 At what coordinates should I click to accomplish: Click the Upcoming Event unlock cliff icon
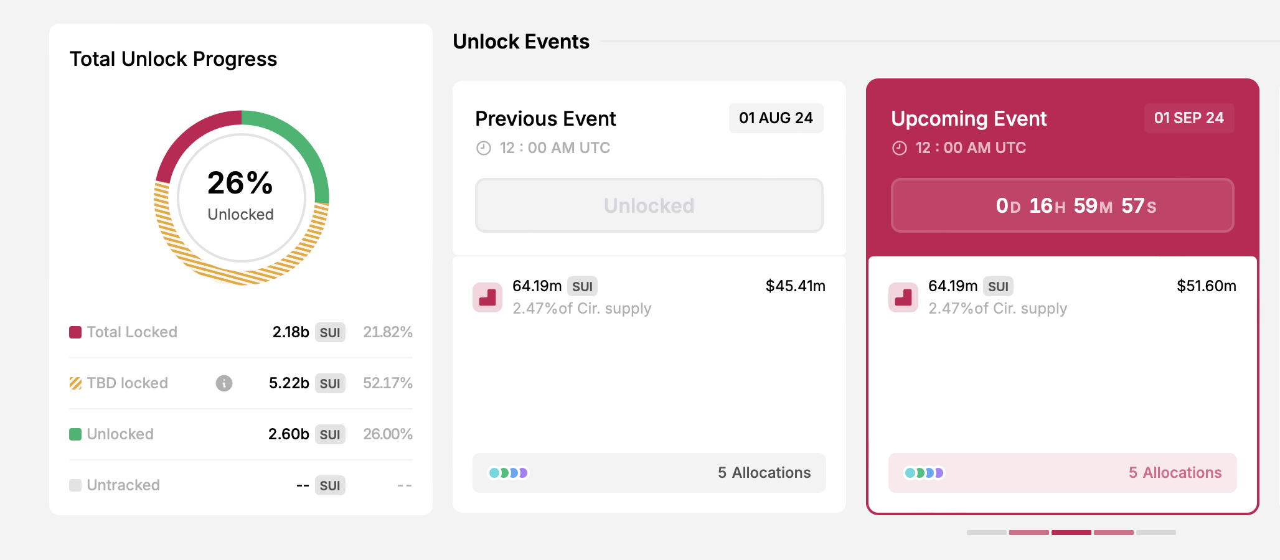[903, 297]
